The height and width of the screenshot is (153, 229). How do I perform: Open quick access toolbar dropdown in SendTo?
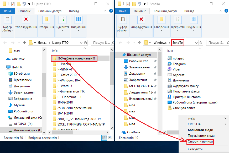point(145,4)
